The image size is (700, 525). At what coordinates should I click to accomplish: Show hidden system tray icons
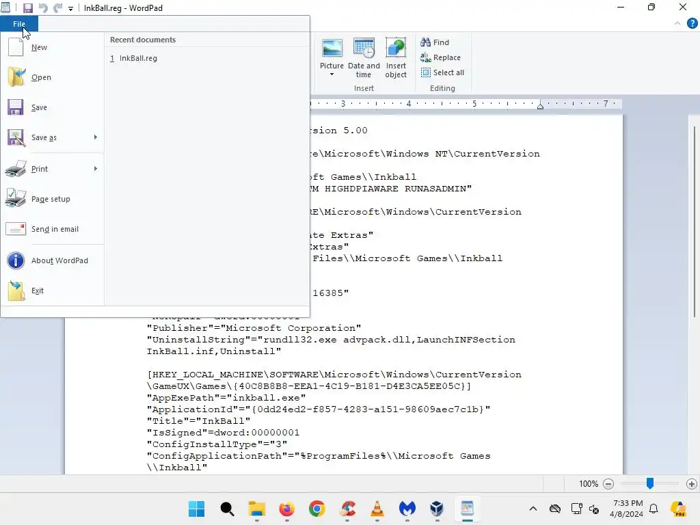(533, 509)
